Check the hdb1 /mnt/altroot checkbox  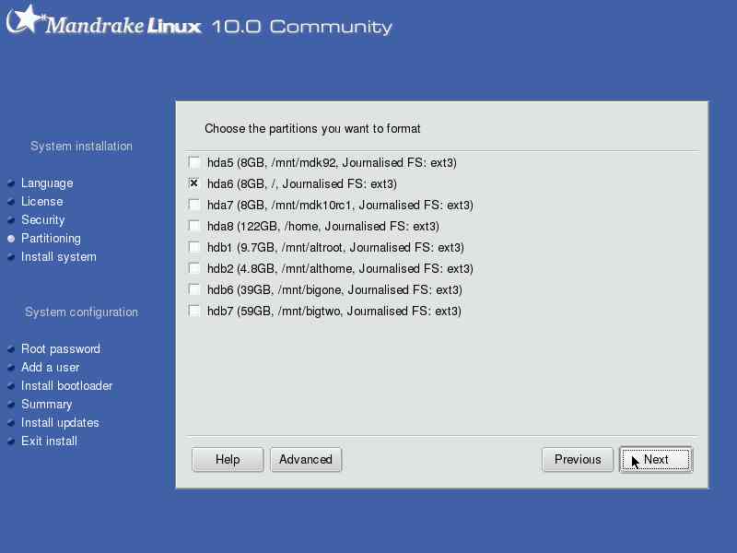click(193, 247)
